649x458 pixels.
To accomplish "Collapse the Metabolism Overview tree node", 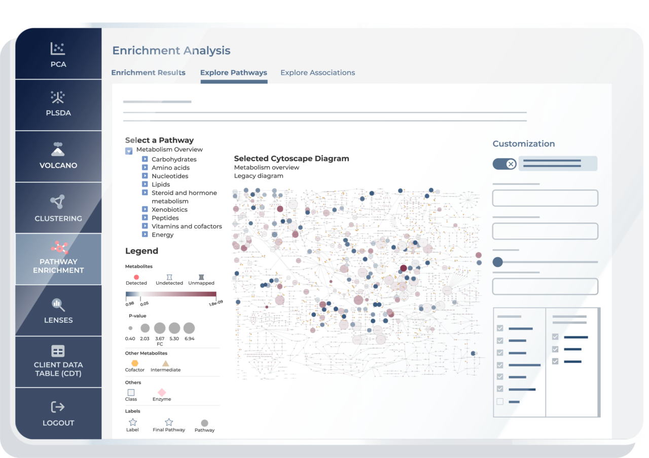I will point(128,149).
